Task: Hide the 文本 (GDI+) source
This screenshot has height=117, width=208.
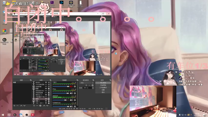Action: [46, 103]
